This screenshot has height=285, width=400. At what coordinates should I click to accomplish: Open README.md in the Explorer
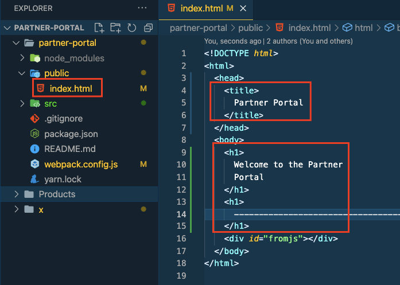coord(70,149)
